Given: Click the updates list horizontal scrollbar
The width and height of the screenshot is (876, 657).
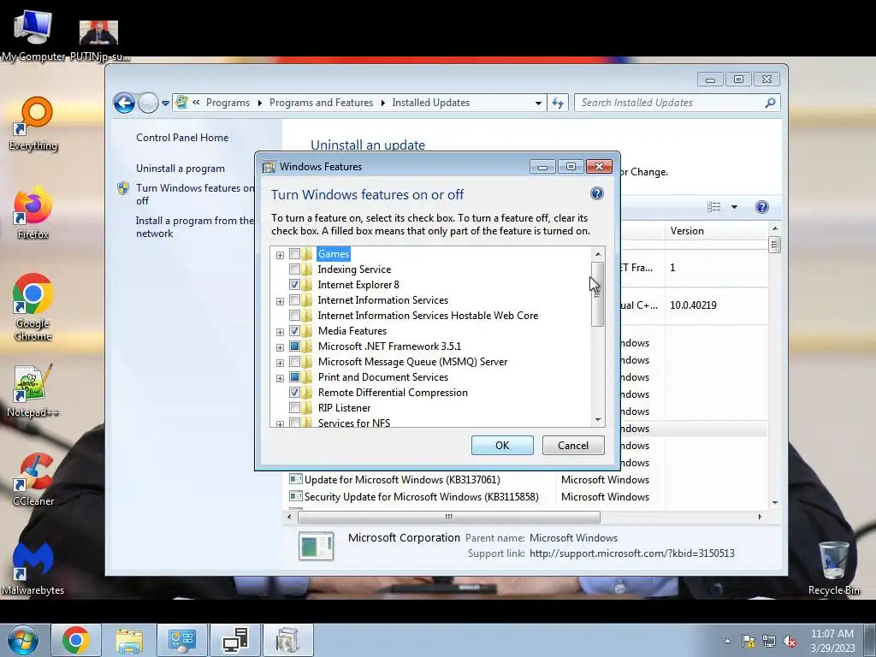Looking at the screenshot, I should [x=448, y=518].
